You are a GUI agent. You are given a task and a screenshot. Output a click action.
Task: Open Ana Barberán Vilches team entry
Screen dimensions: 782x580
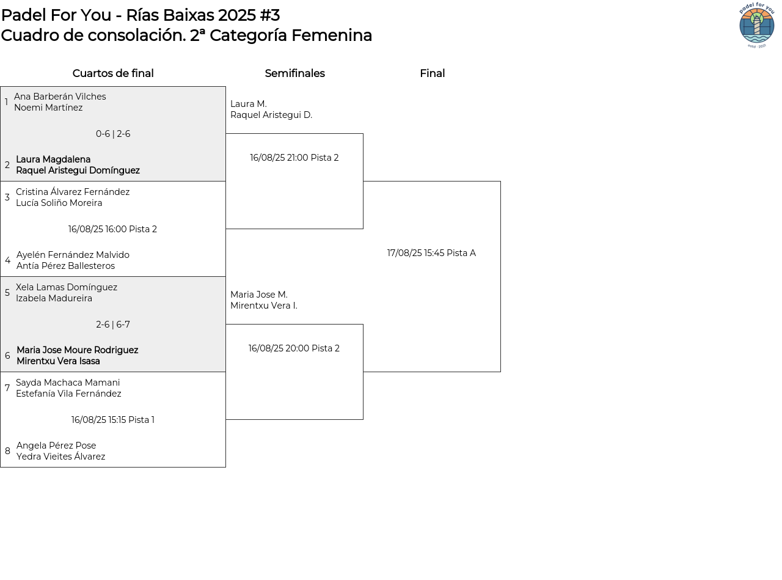click(x=60, y=102)
